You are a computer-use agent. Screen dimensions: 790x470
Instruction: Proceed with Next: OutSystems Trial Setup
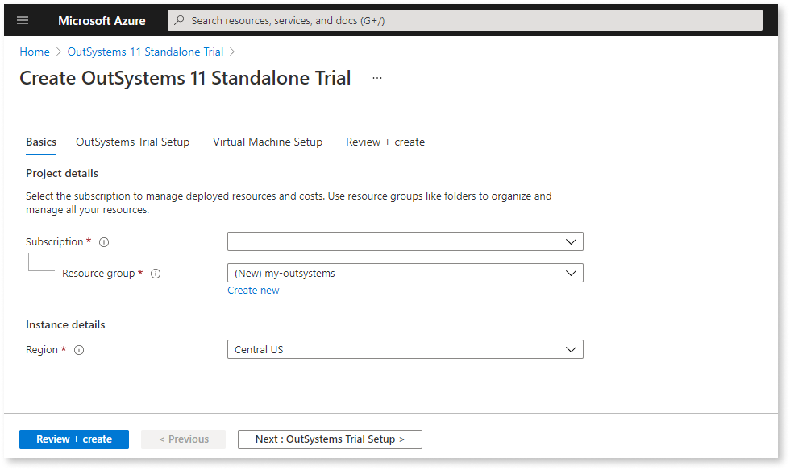(x=329, y=439)
